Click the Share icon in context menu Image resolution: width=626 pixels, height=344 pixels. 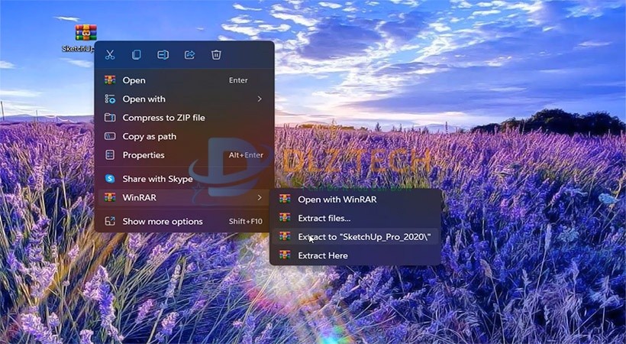189,55
